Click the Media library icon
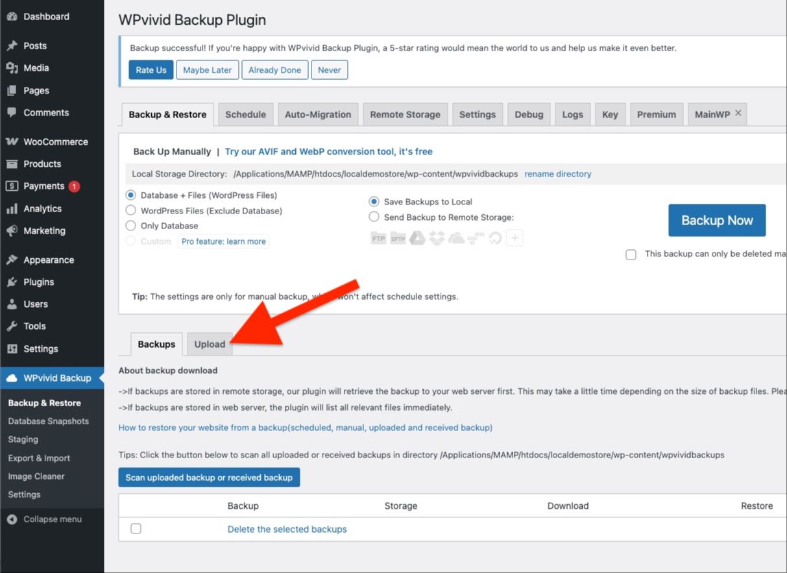Screen dimensions: 787x573 click(12, 67)
